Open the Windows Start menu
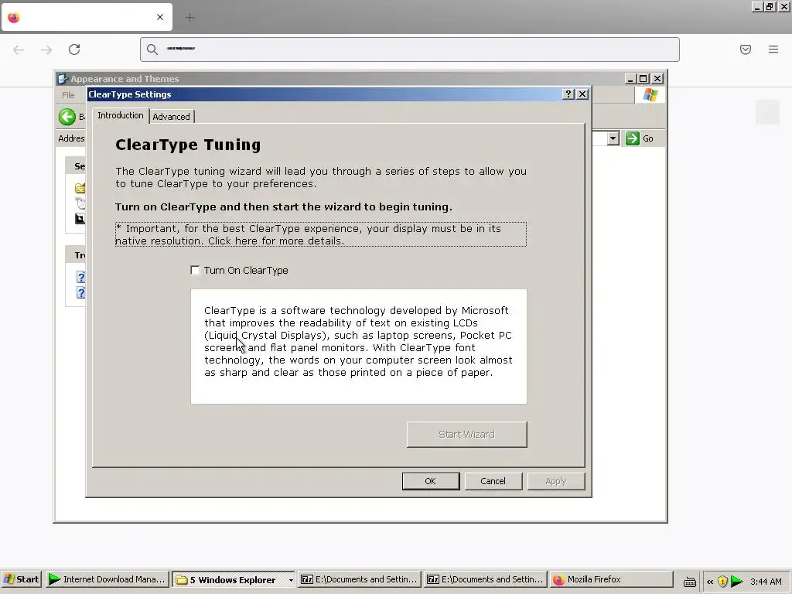Viewport: 792px width, 594px height. tap(22, 579)
